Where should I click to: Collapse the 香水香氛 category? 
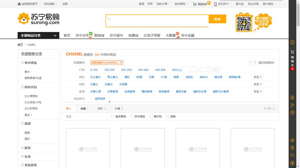pyautogui.click(x=22, y=63)
